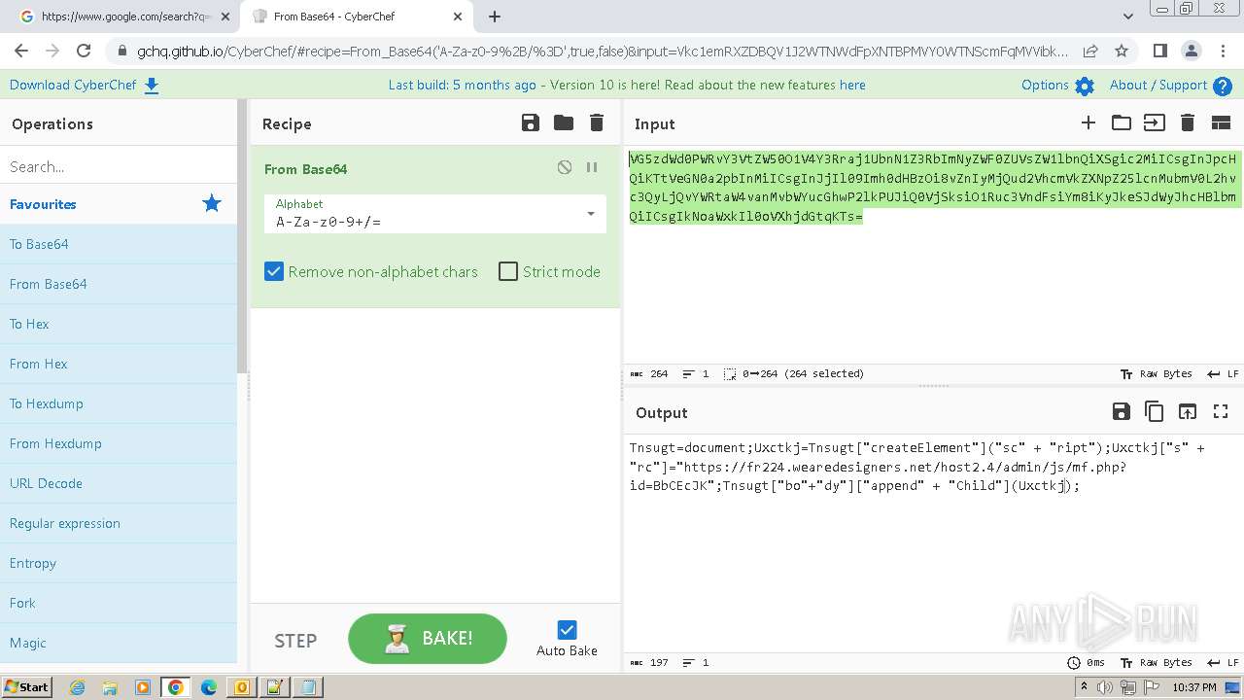Click the browser address bar

tap(603, 52)
